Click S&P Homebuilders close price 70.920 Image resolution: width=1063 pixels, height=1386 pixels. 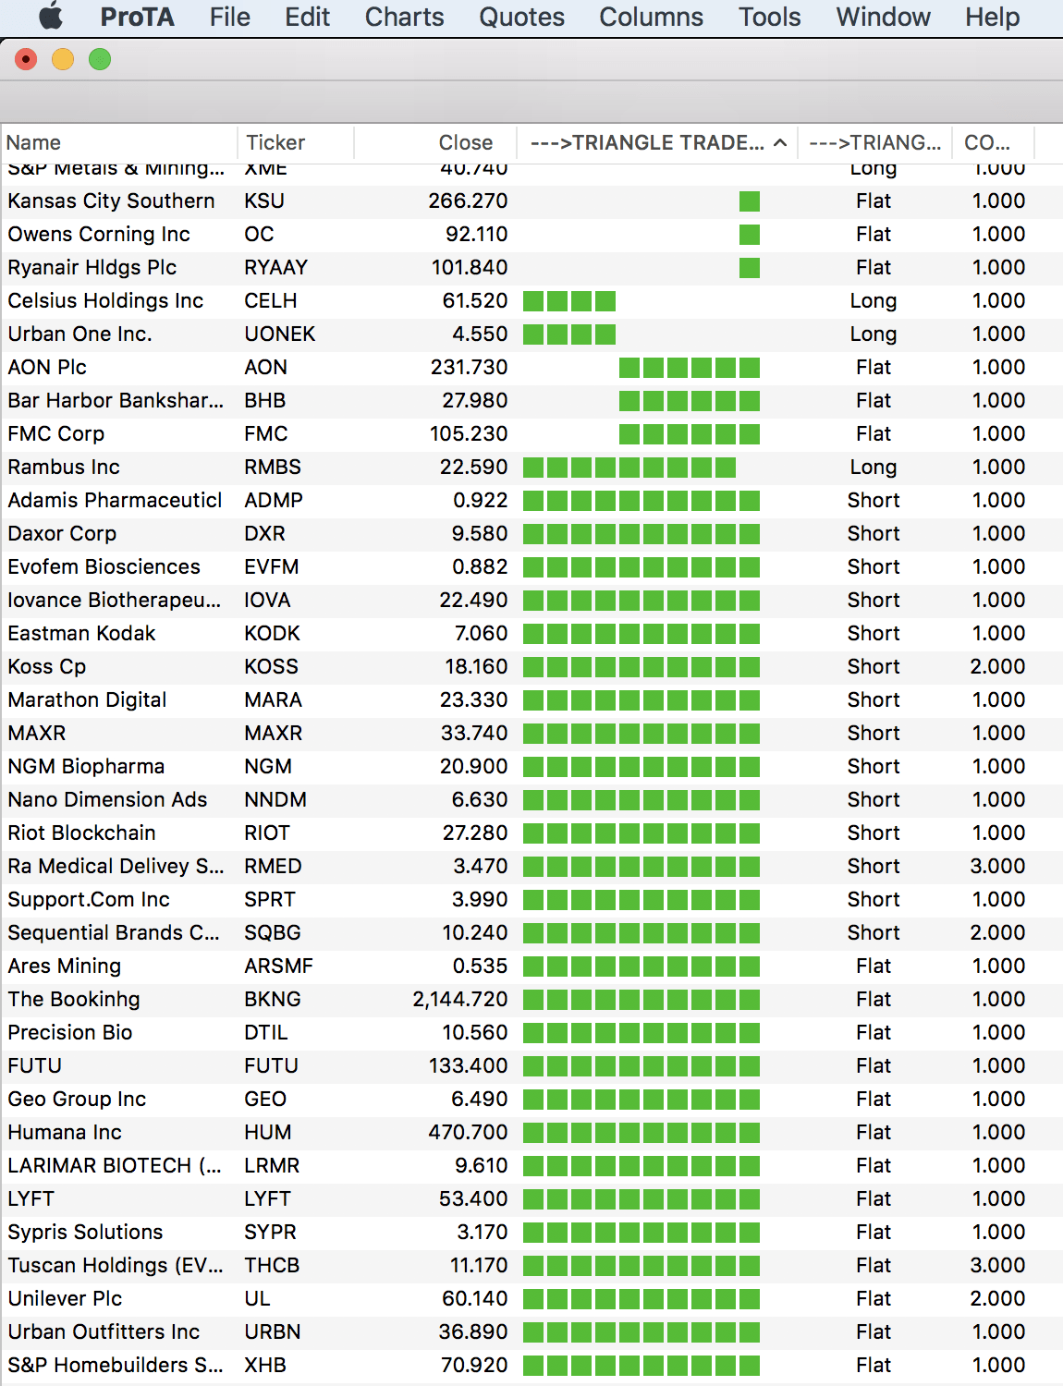(474, 1365)
